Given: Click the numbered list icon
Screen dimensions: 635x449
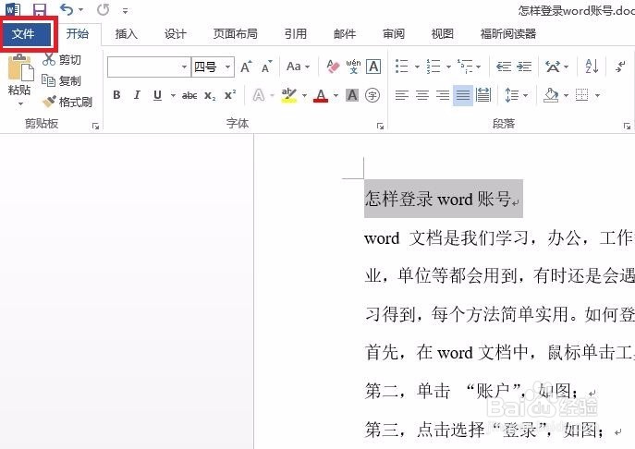Looking at the screenshot, I should click(434, 67).
